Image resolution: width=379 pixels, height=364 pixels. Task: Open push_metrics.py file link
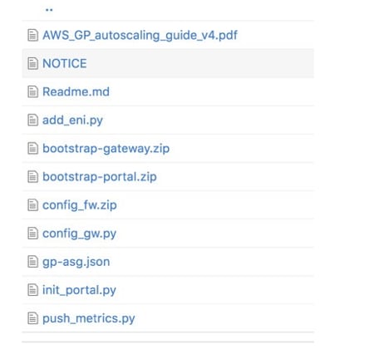tap(89, 318)
